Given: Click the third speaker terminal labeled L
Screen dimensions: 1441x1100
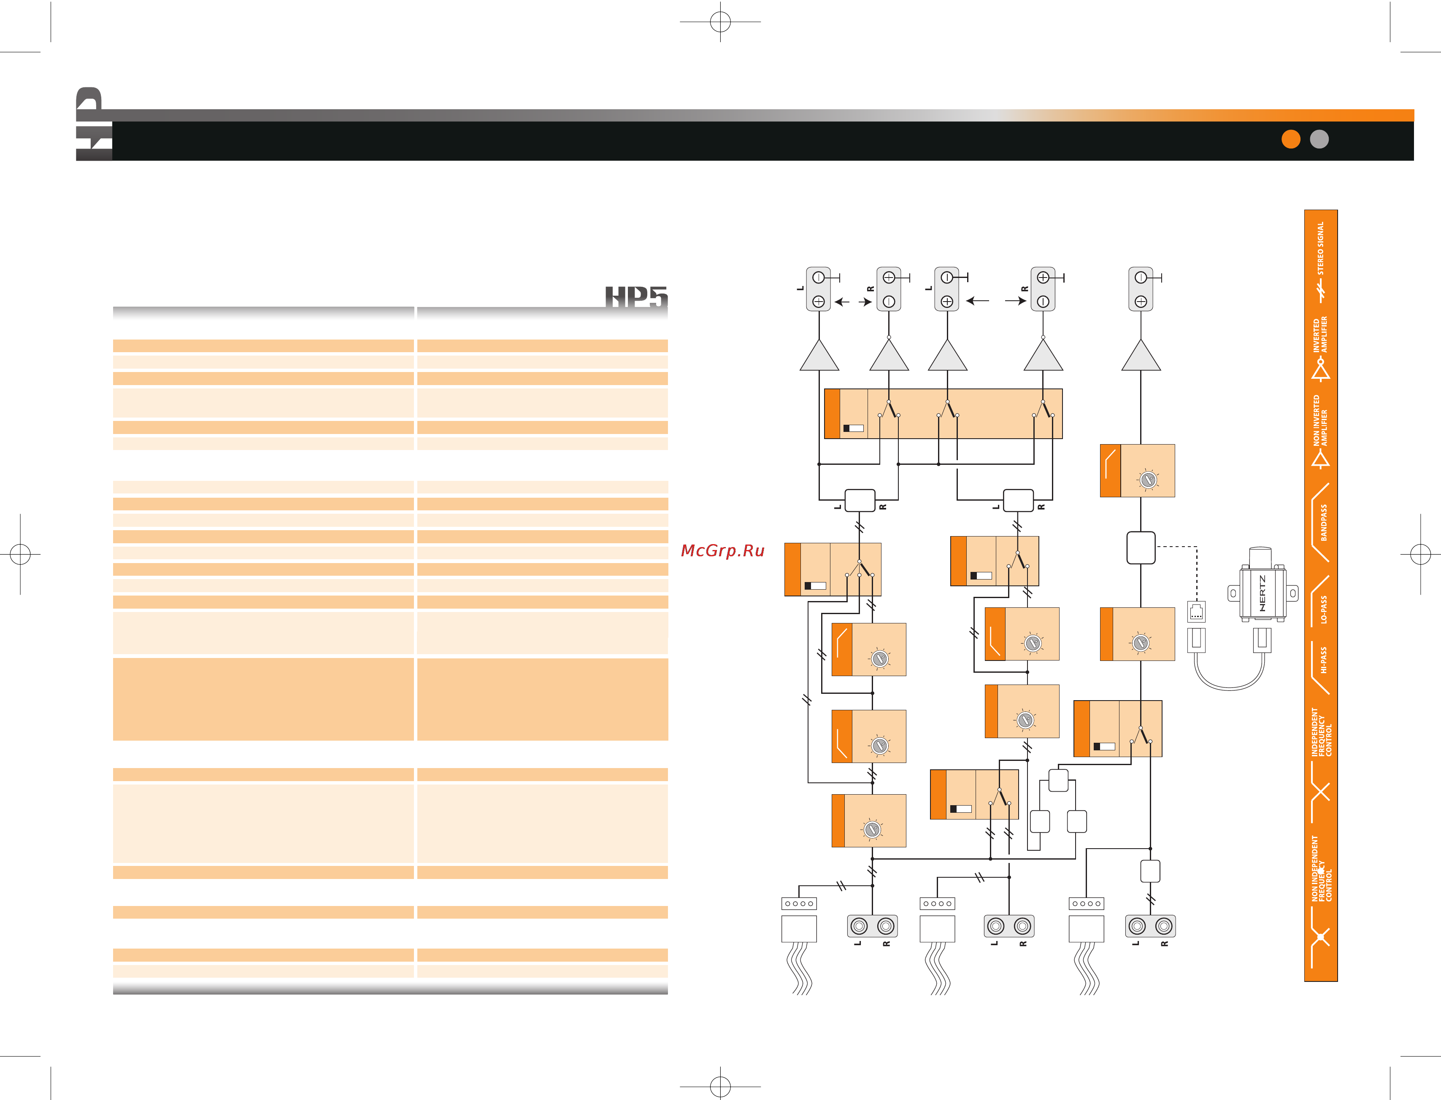Looking at the screenshot, I should [947, 289].
